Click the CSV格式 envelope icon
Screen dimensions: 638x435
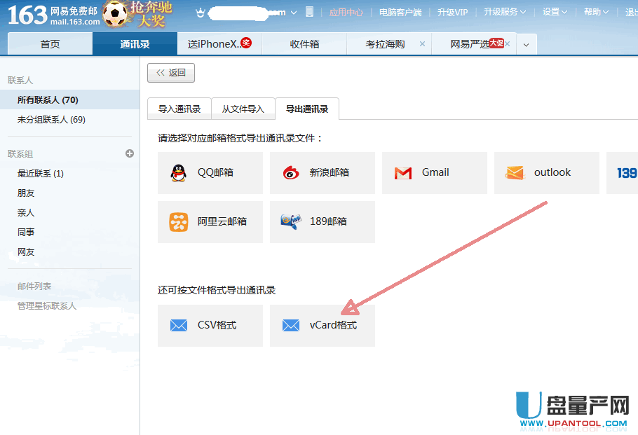(179, 326)
